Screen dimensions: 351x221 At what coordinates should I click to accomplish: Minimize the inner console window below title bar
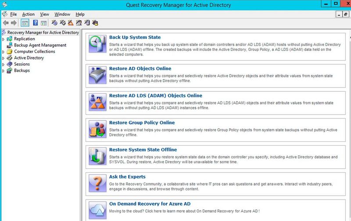tap(339, 14)
